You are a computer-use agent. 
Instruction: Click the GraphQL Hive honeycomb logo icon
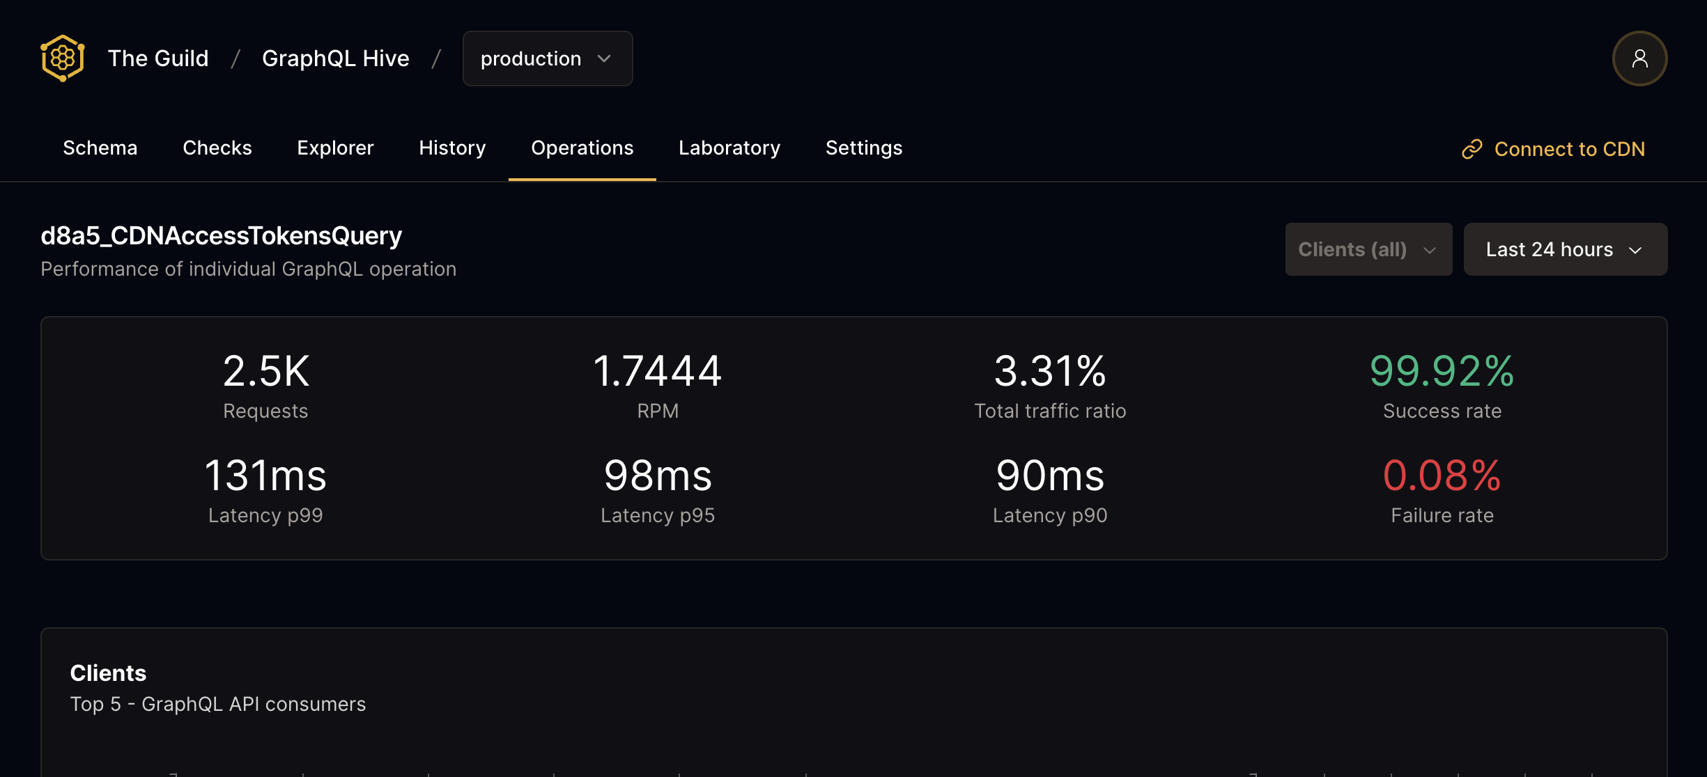click(x=62, y=58)
